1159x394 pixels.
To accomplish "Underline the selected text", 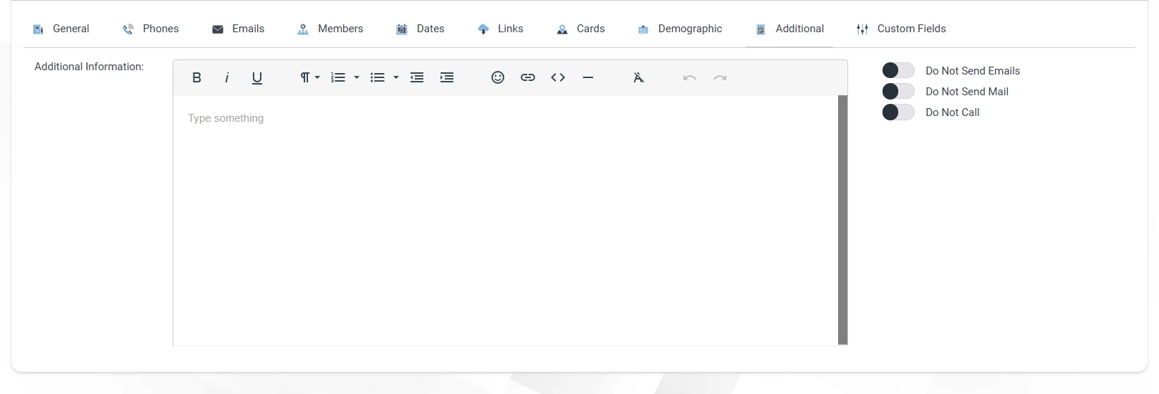I will coord(257,77).
